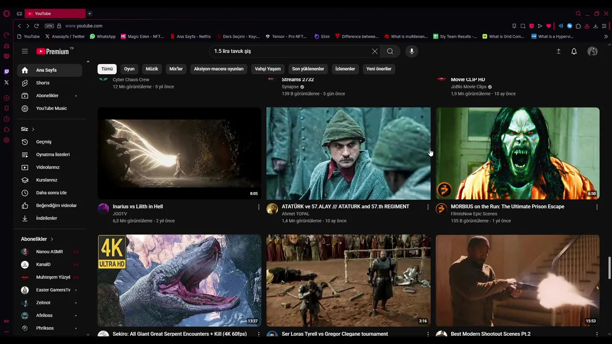Viewport: 612px width, 344px height.
Task: Click the FilmIsNow Epic Scenes channel avatar
Action: [441, 208]
